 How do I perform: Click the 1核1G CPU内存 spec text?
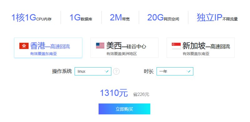(x=31, y=18)
